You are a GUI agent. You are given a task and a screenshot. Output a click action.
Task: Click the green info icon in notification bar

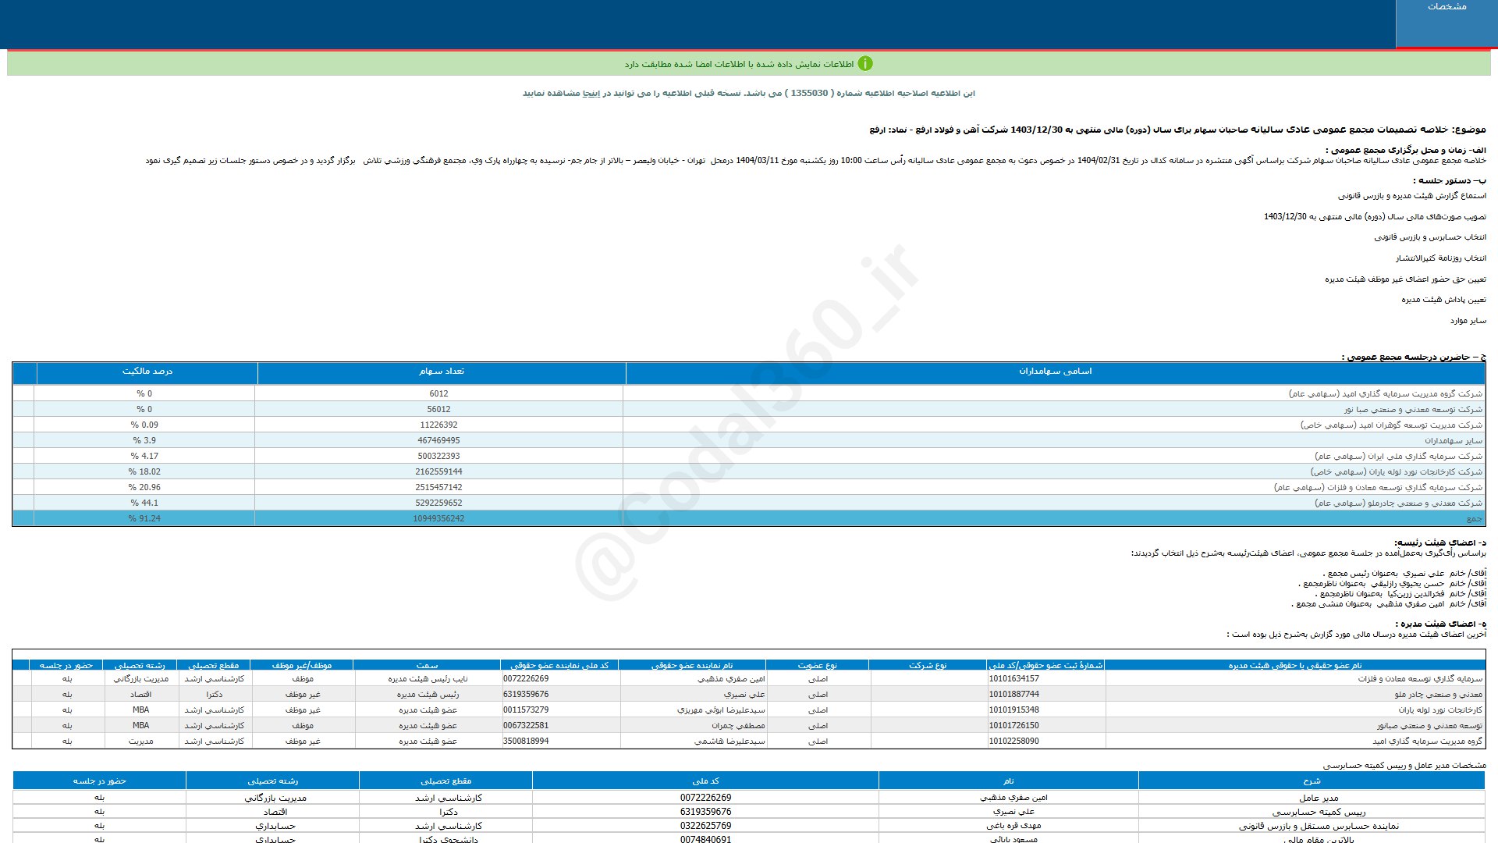[865, 64]
